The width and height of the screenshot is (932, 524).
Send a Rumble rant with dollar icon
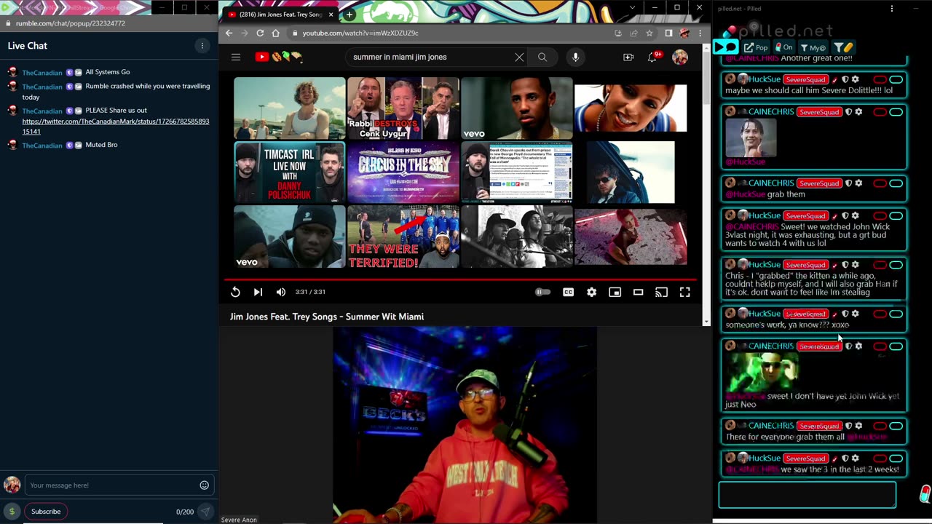click(x=12, y=512)
